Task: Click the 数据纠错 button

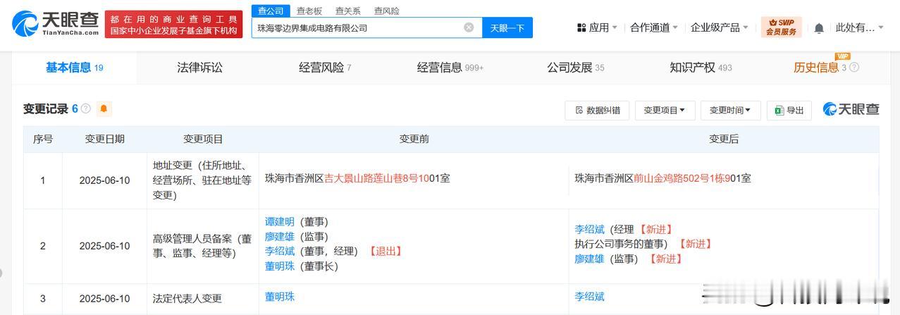Action: pyautogui.click(x=597, y=110)
